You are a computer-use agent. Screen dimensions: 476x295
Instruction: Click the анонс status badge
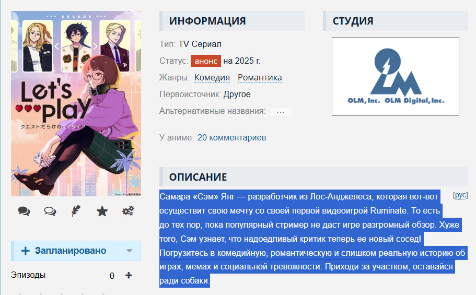tap(206, 61)
